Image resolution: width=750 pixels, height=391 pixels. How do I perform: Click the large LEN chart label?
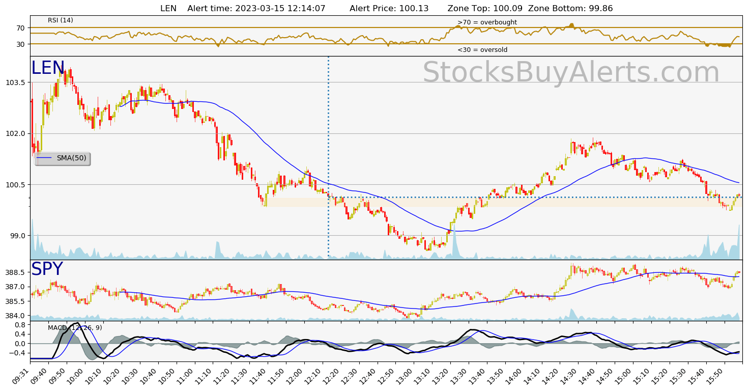pos(48,68)
